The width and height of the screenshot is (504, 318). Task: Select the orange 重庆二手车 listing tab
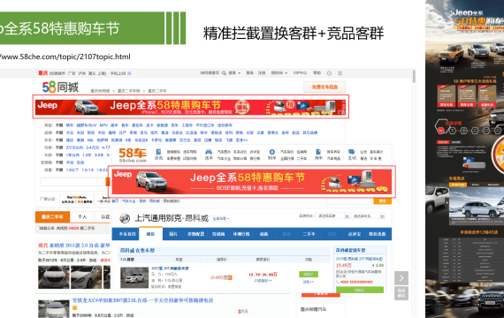(52, 216)
